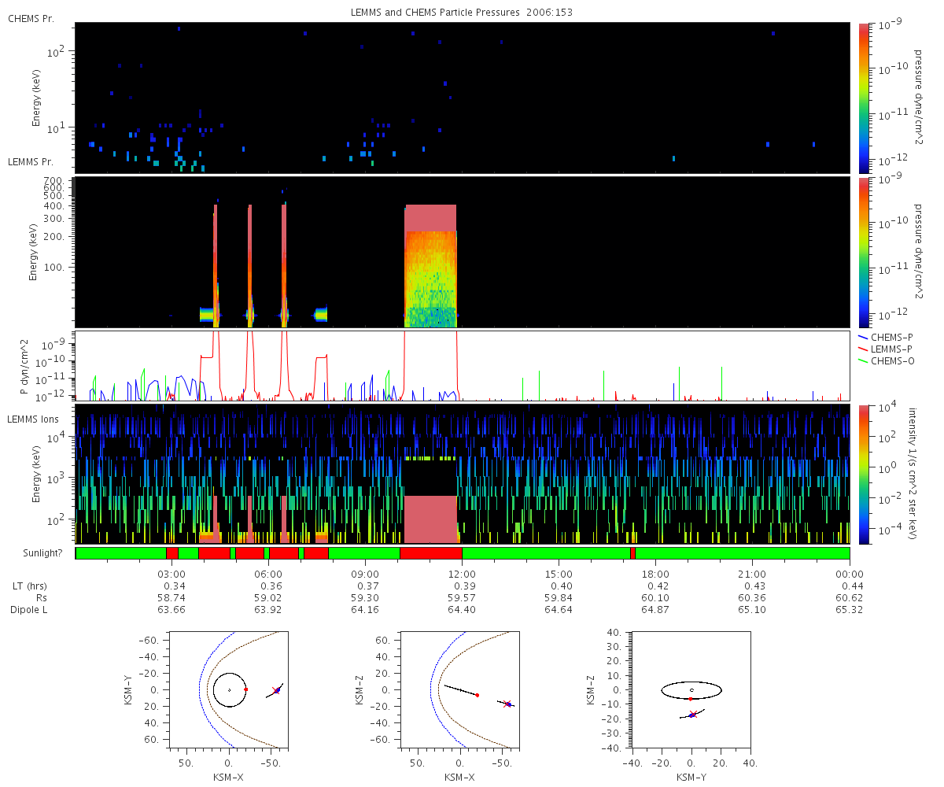Click the CHEMS-P blue legend marker

tap(863, 337)
